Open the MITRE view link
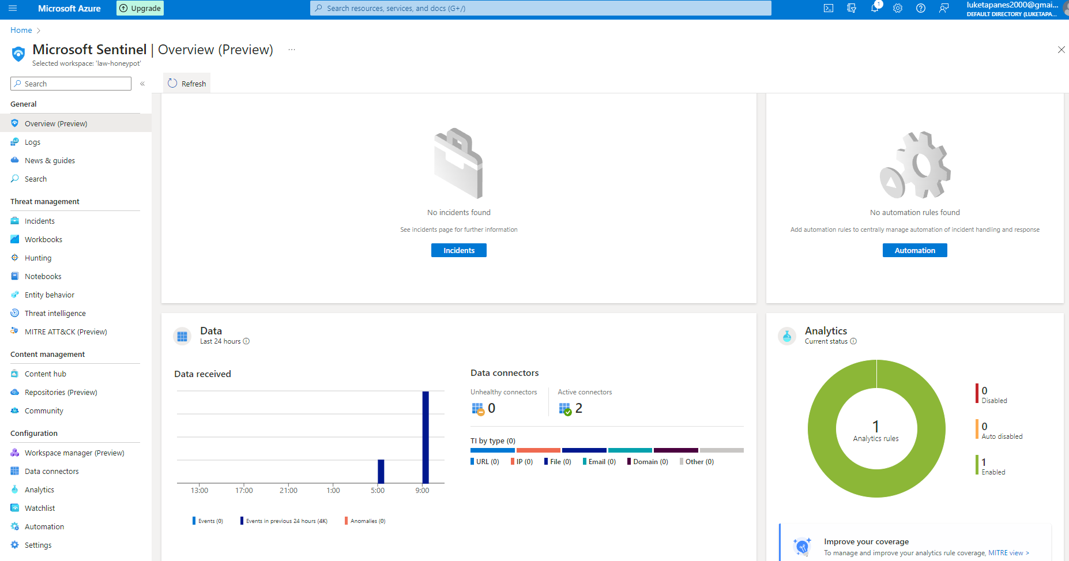Image resolution: width=1069 pixels, height=561 pixels. (x=1008, y=553)
